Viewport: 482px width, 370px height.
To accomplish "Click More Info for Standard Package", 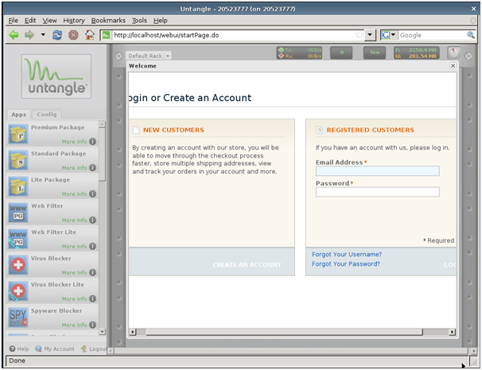I will (x=75, y=168).
